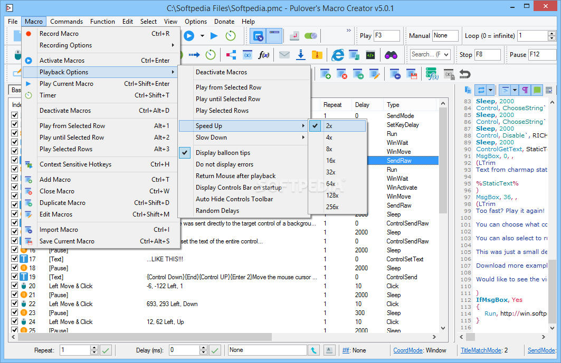561x363 pixels.
Task: Uncheck the checkbox for row 20
Action: point(15,285)
